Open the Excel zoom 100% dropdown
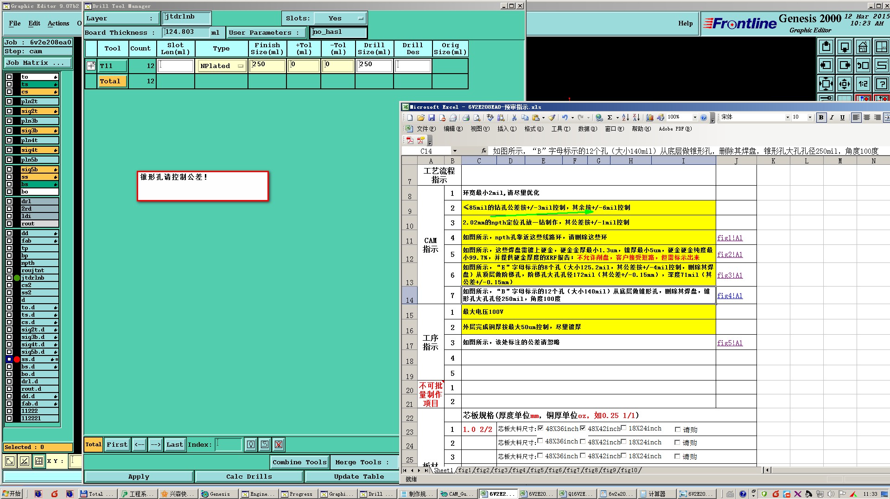The width and height of the screenshot is (890, 499). tap(694, 118)
